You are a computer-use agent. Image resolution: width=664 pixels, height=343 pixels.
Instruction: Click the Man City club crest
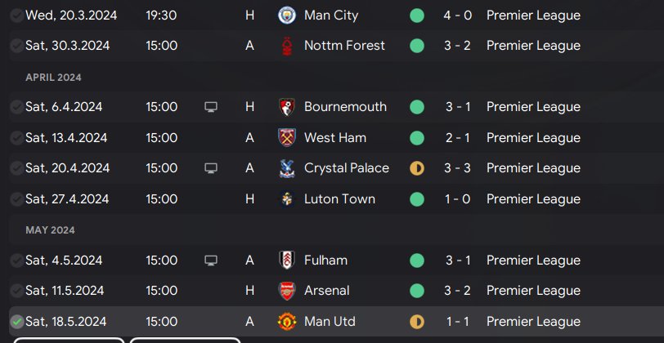[287, 16]
